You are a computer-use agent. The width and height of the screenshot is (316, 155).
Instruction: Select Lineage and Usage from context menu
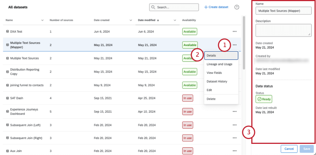(x=219, y=64)
